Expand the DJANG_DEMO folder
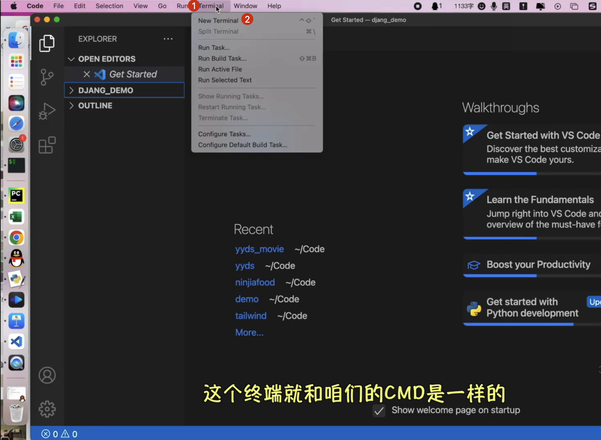The image size is (601, 440). pyautogui.click(x=124, y=90)
